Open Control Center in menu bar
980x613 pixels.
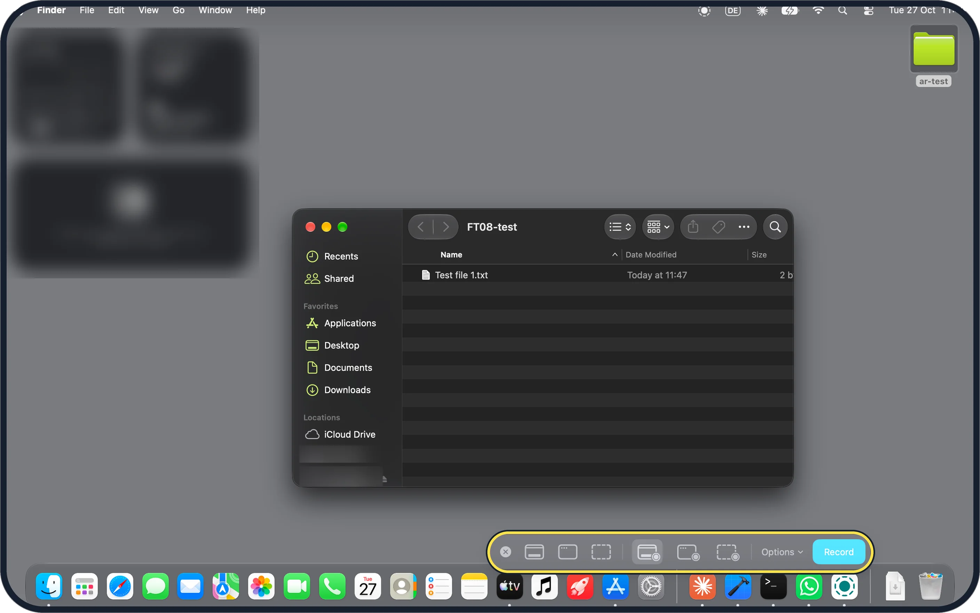(x=868, y=10)
